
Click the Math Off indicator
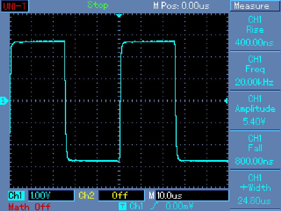click(x=30, y=207)
